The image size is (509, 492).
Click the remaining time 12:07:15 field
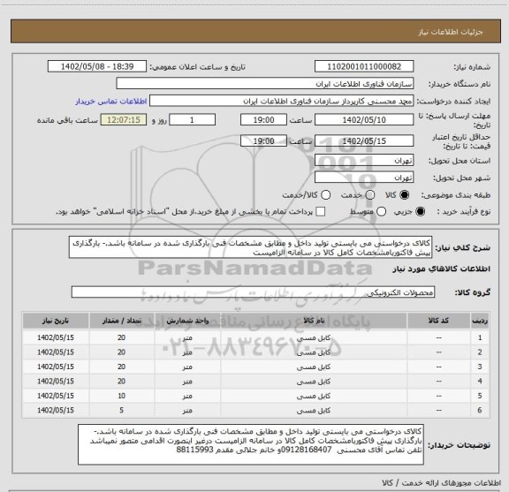click(x=124, y=120)
